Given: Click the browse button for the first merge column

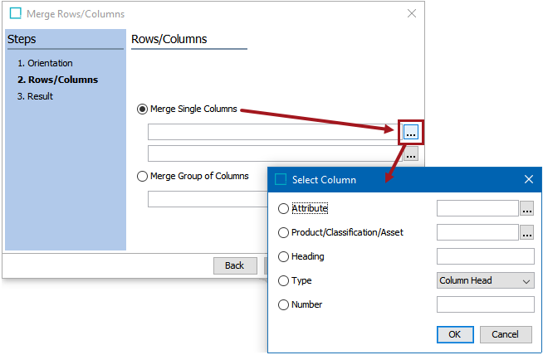Looking at the screenshot, I should point(411,132).
